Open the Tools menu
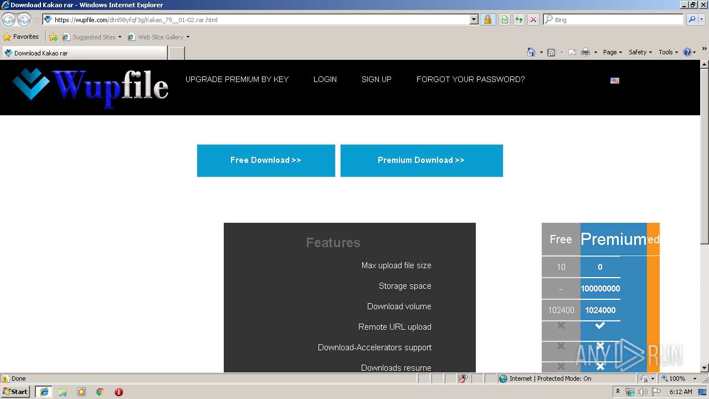The height and width of the screenshot is (399, 709). pos(669,52)
